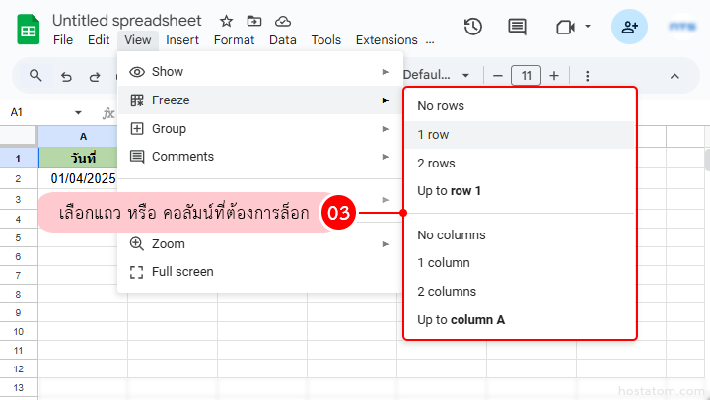Open the name box dropdown arrow
710x400 pixels.
(78, 112)
